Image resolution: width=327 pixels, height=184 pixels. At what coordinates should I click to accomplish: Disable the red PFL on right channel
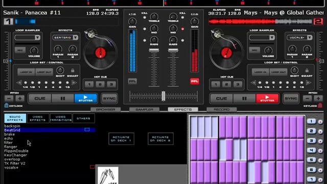194,81
